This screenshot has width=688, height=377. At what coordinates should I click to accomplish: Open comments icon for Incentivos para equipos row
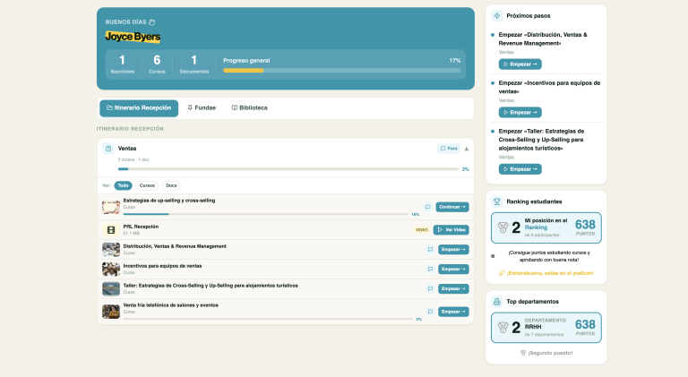click(430, 270)
